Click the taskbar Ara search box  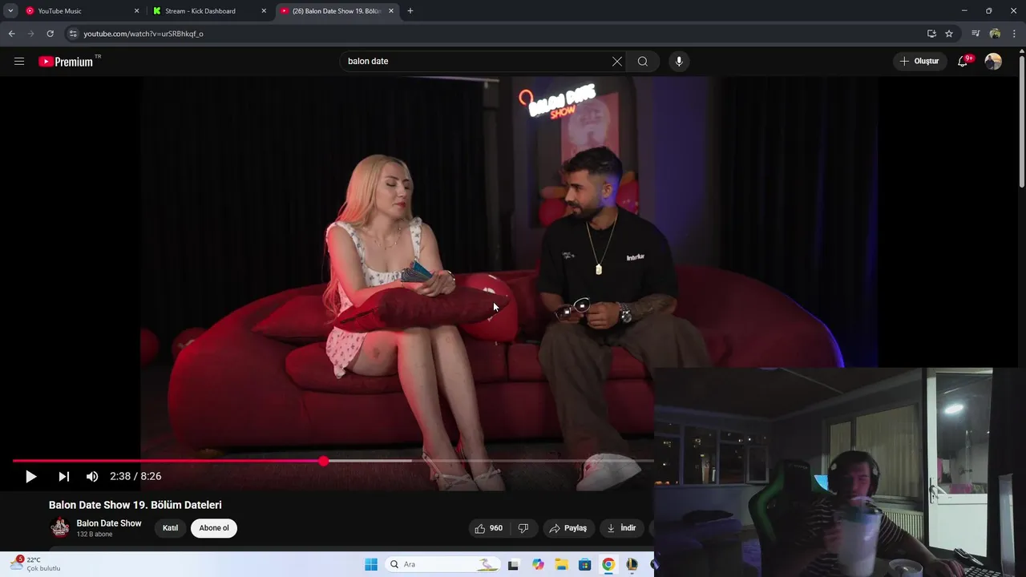pos(442,564)
